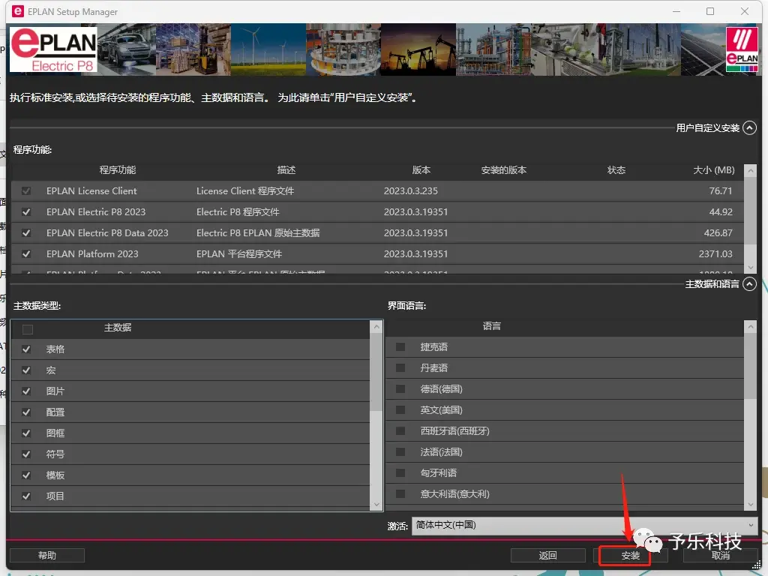Enable the 匈牙利语 language checkbox
Screen dimensions: 768x576
pyautogui.click(x=400, y=472)
